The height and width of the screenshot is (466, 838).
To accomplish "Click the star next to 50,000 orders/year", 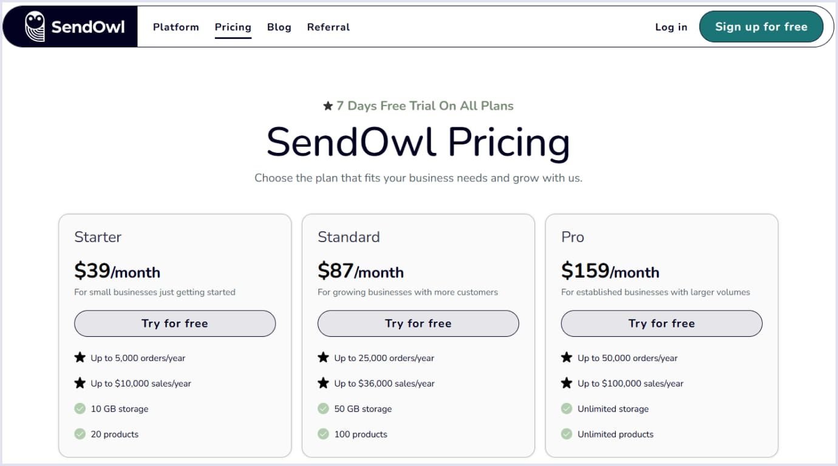I will 567,357.
